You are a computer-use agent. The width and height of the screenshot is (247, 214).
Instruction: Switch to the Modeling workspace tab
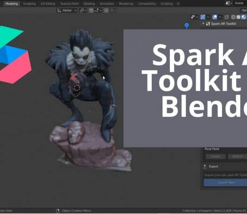click(x=12, y=4)
